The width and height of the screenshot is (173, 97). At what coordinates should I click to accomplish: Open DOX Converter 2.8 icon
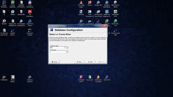click(x=90, y=13)
